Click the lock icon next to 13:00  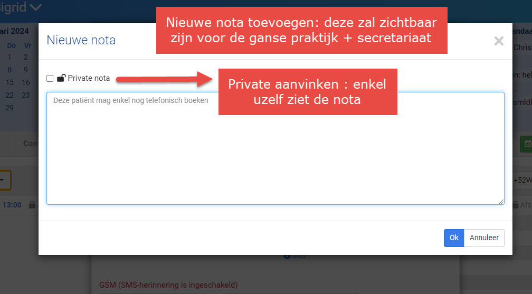click(x=32, y=205)
